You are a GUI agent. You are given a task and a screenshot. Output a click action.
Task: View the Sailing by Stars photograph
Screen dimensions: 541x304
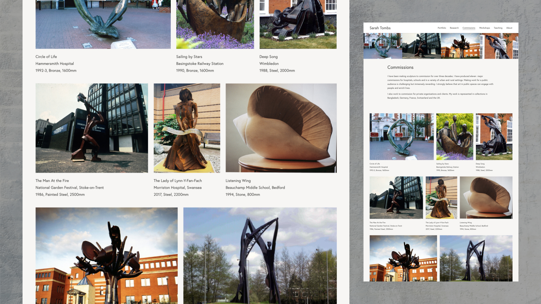coord(454,137)
